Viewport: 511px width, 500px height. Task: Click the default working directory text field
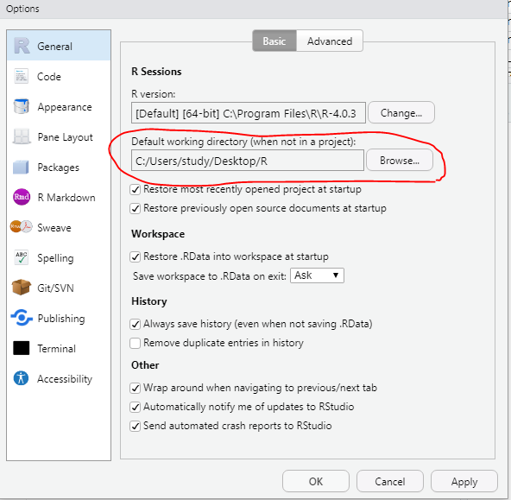click(x=248, y=161)
